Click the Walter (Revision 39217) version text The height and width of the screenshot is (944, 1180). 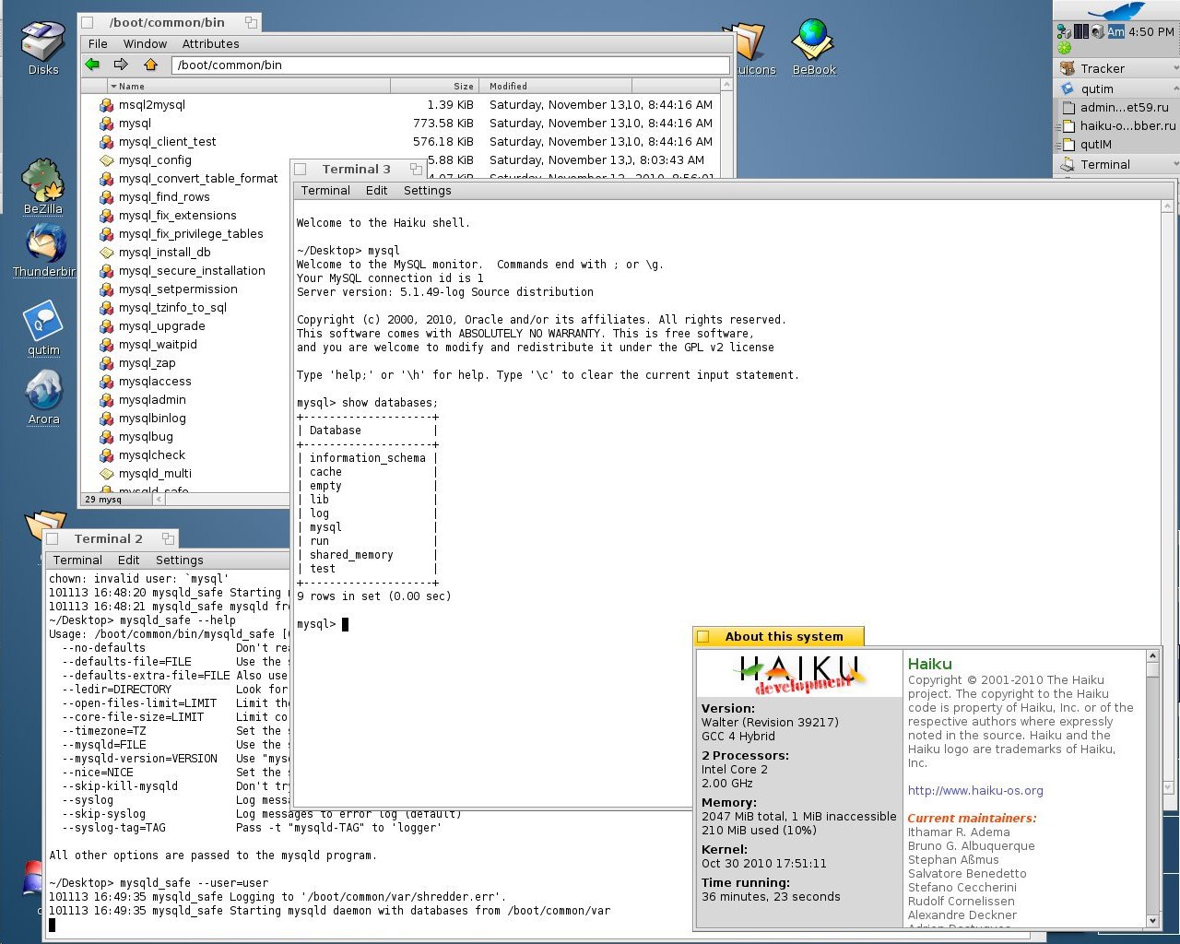tap(770, 723)
